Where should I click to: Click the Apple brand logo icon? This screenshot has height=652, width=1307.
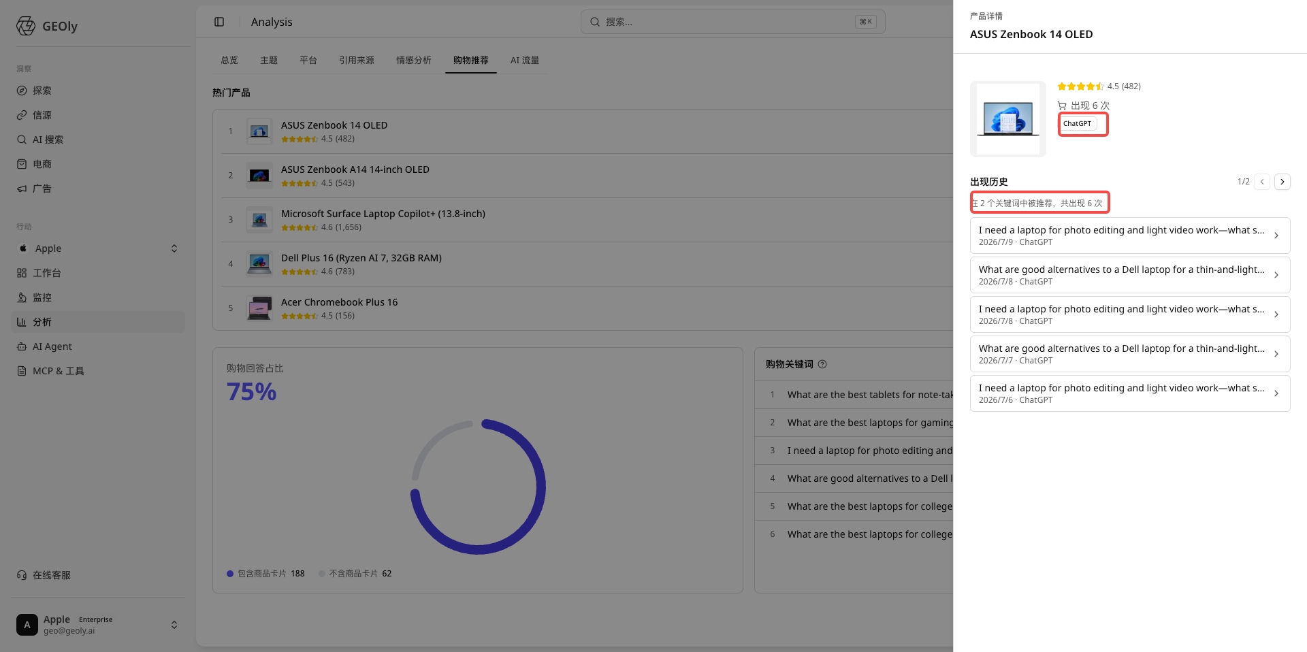click(x=23, y=248)
